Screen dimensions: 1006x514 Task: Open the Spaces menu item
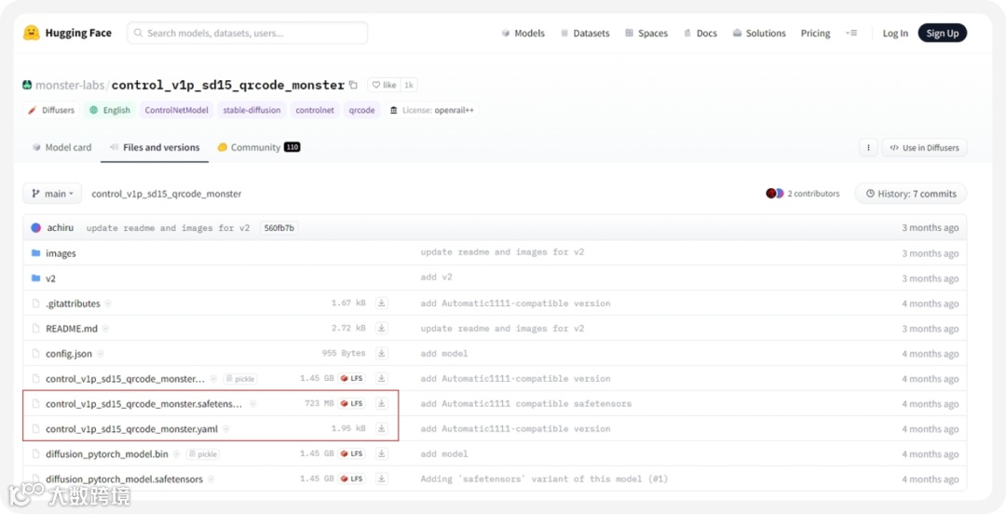(646, 34)
